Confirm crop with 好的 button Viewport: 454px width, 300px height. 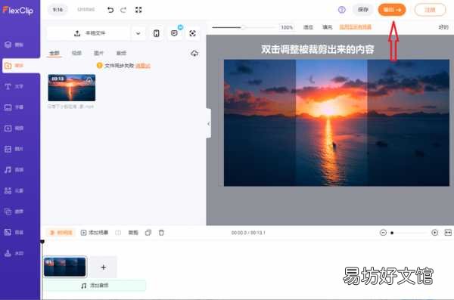[x=443, y=27]
